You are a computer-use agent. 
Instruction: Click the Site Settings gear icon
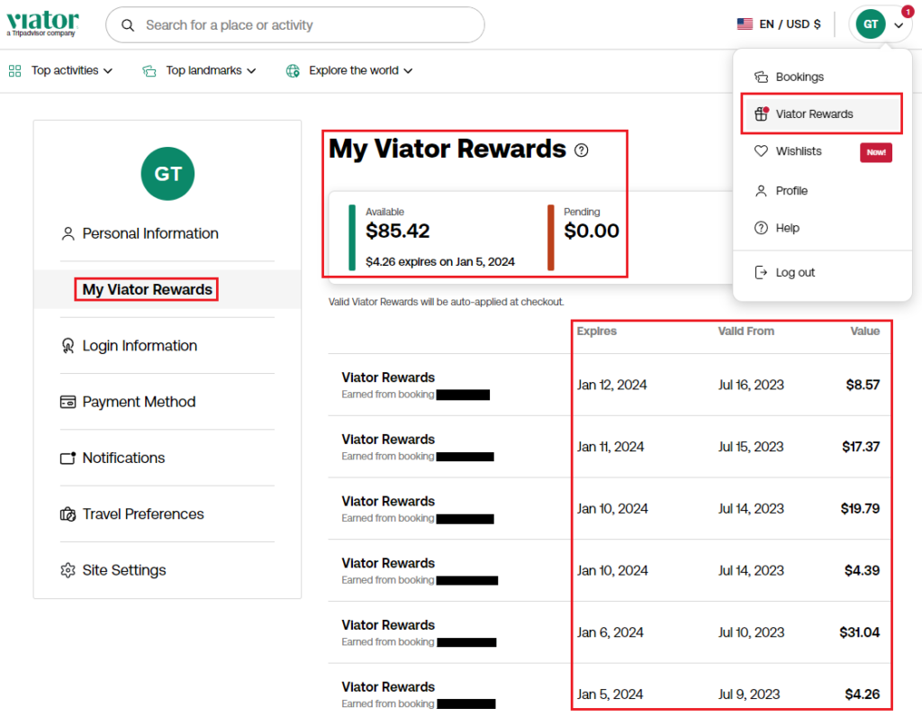tap(68, 569)
